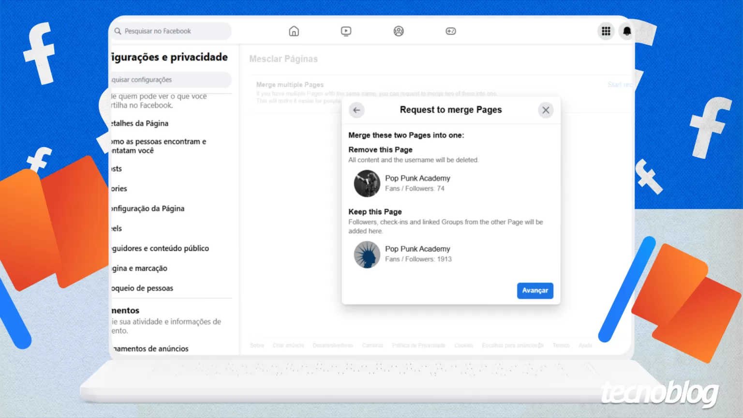Viewport: 743px width, 418px height.
Task: Focus the Pesquisar no Facebook search field
Action: click(x=171, y=31)
